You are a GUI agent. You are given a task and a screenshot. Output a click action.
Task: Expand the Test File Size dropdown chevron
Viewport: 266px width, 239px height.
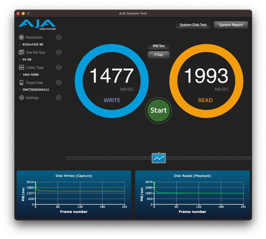(59, 52)
